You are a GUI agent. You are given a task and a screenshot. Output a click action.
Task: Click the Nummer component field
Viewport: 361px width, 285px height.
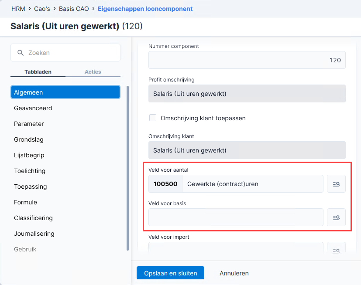pyautogui.click(x=247, y=60)
